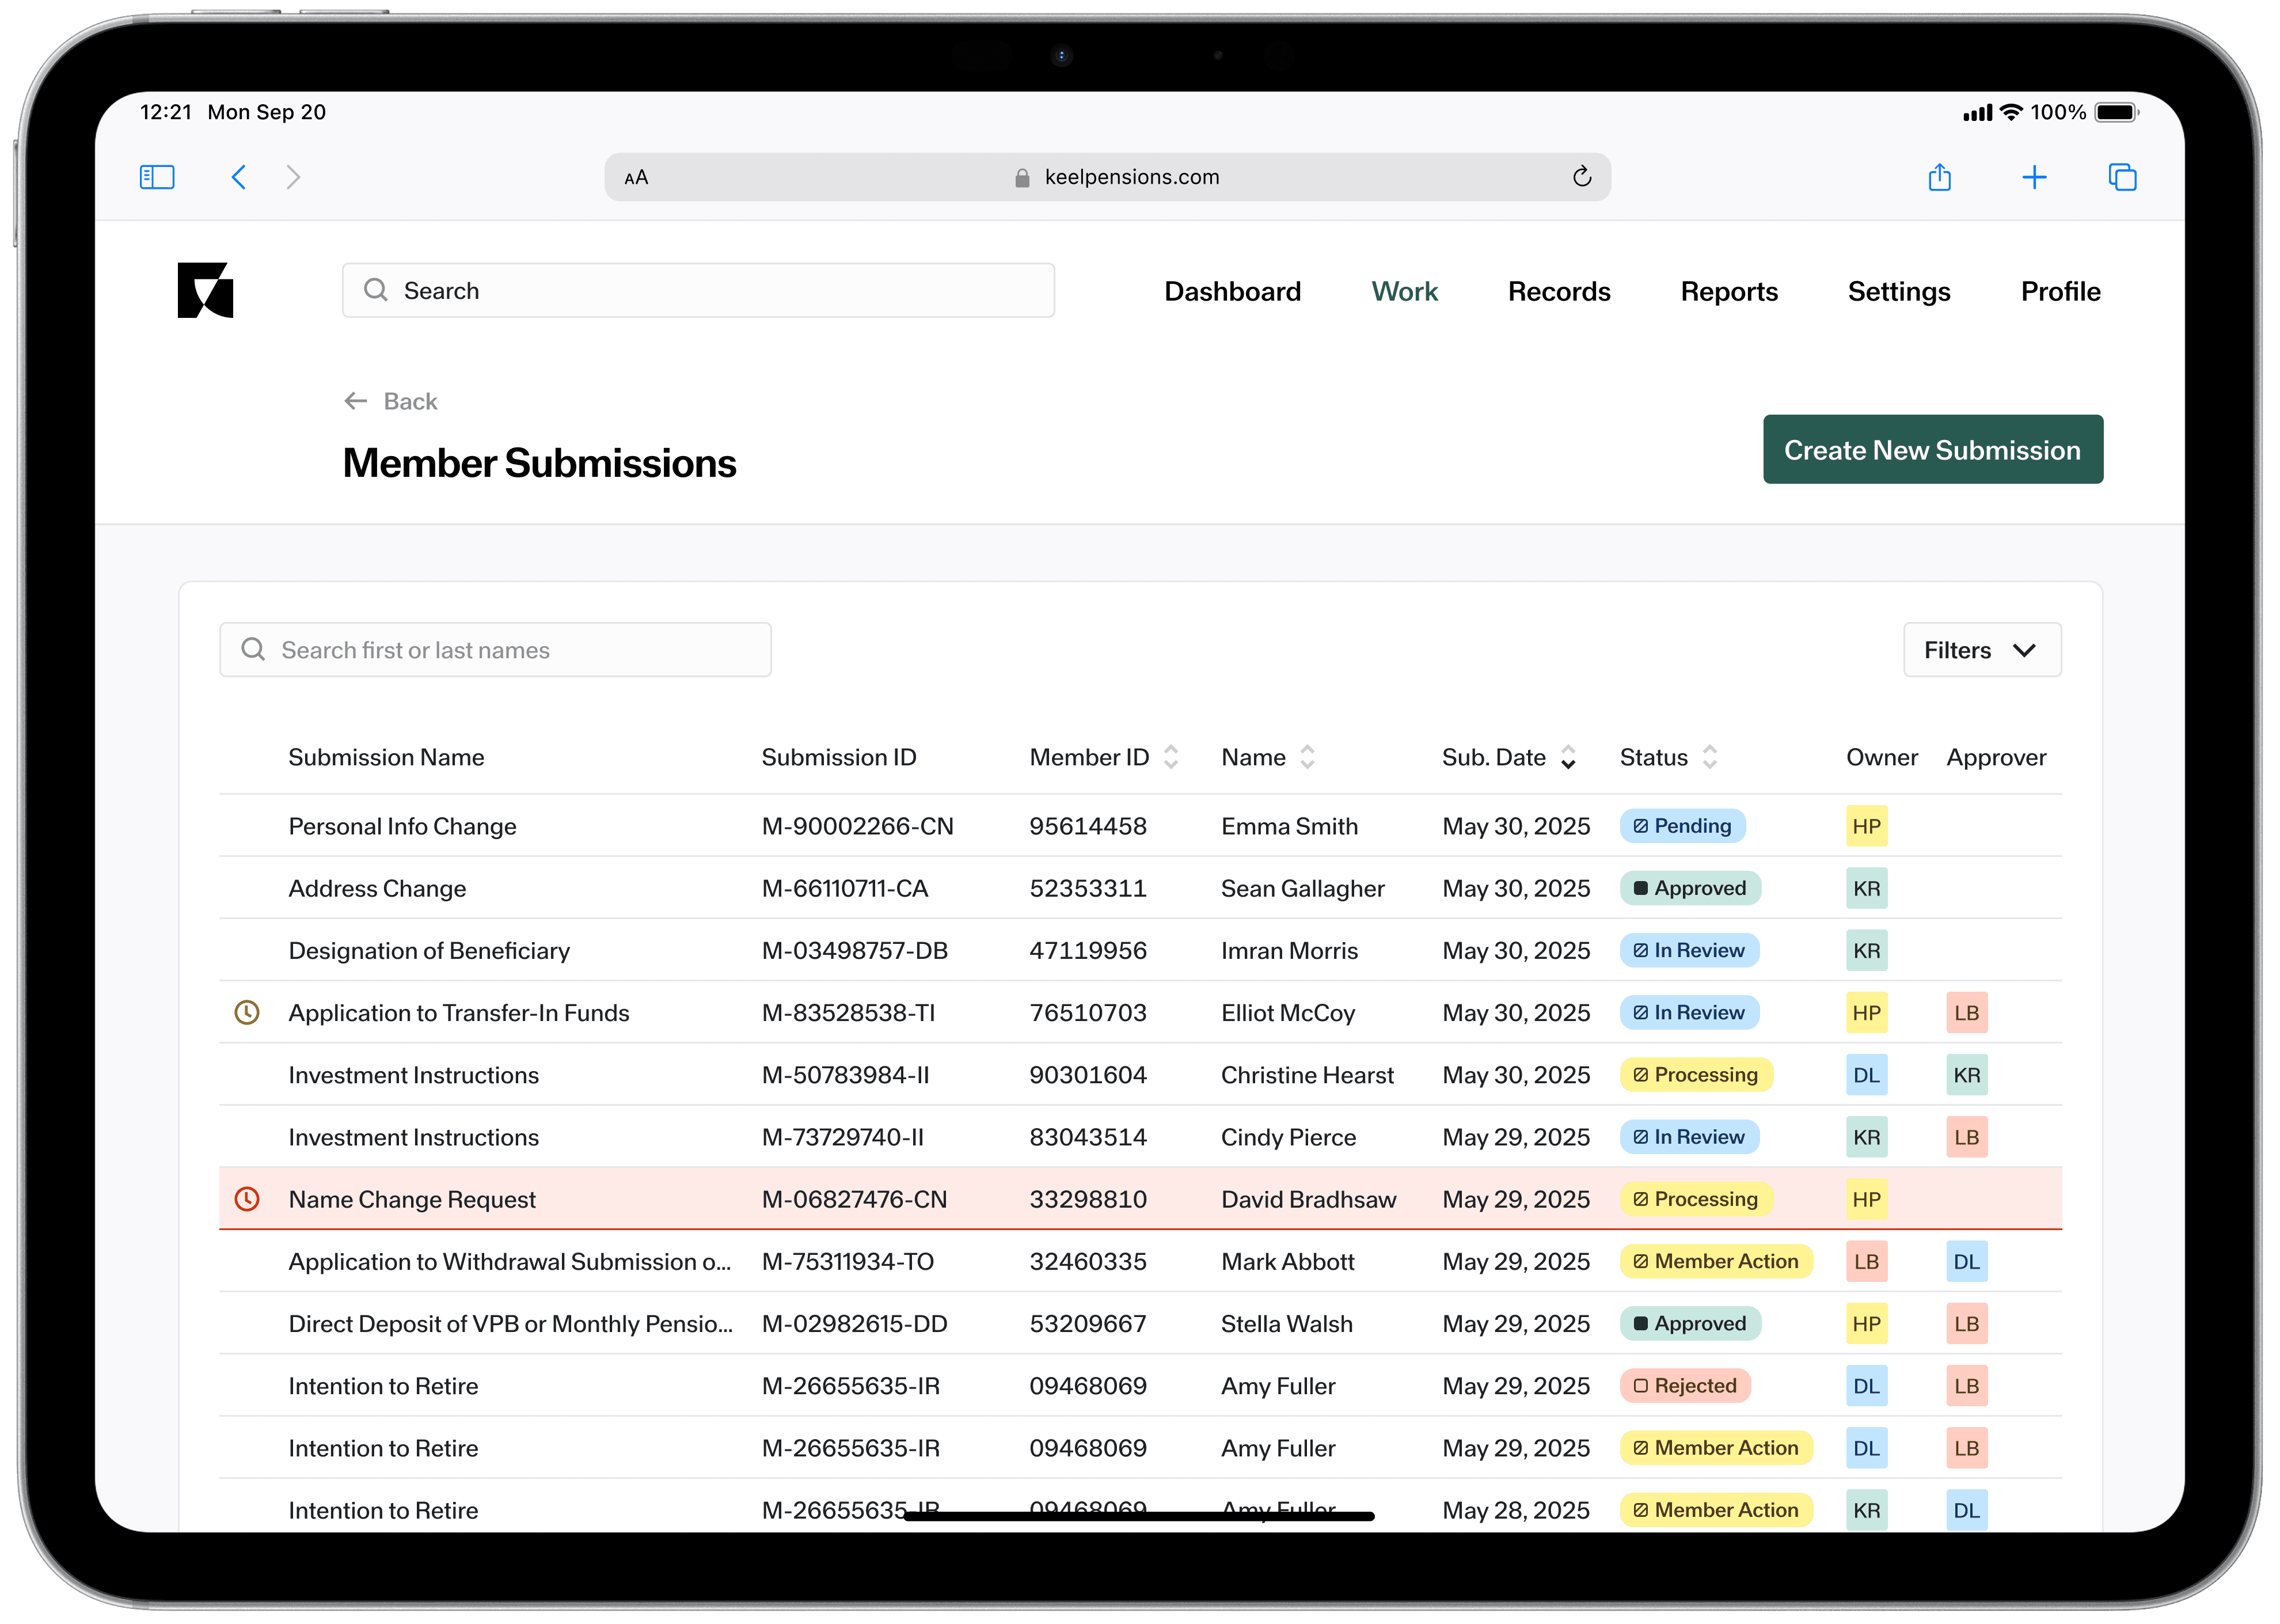Sort by Status column arrows

point(1710,757)
